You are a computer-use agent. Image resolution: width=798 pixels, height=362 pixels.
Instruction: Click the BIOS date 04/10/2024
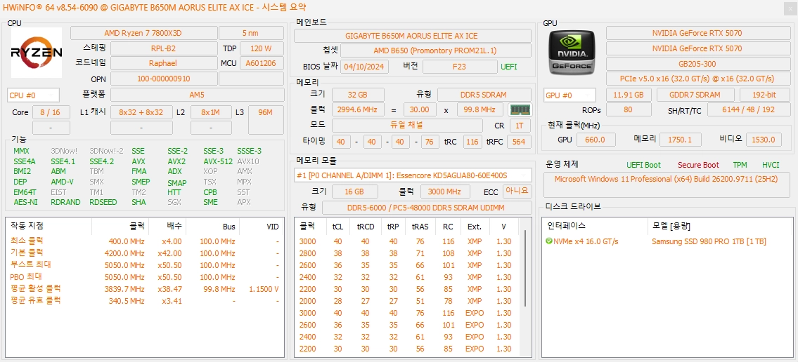(364, 67)
